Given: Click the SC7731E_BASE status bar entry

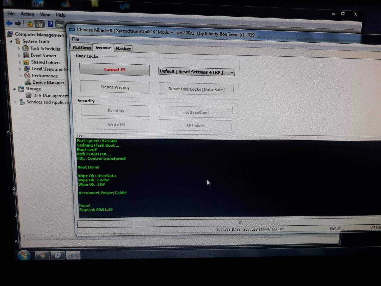Looking at the screenshot, I should pyautogui.click(x=250, y=229).
